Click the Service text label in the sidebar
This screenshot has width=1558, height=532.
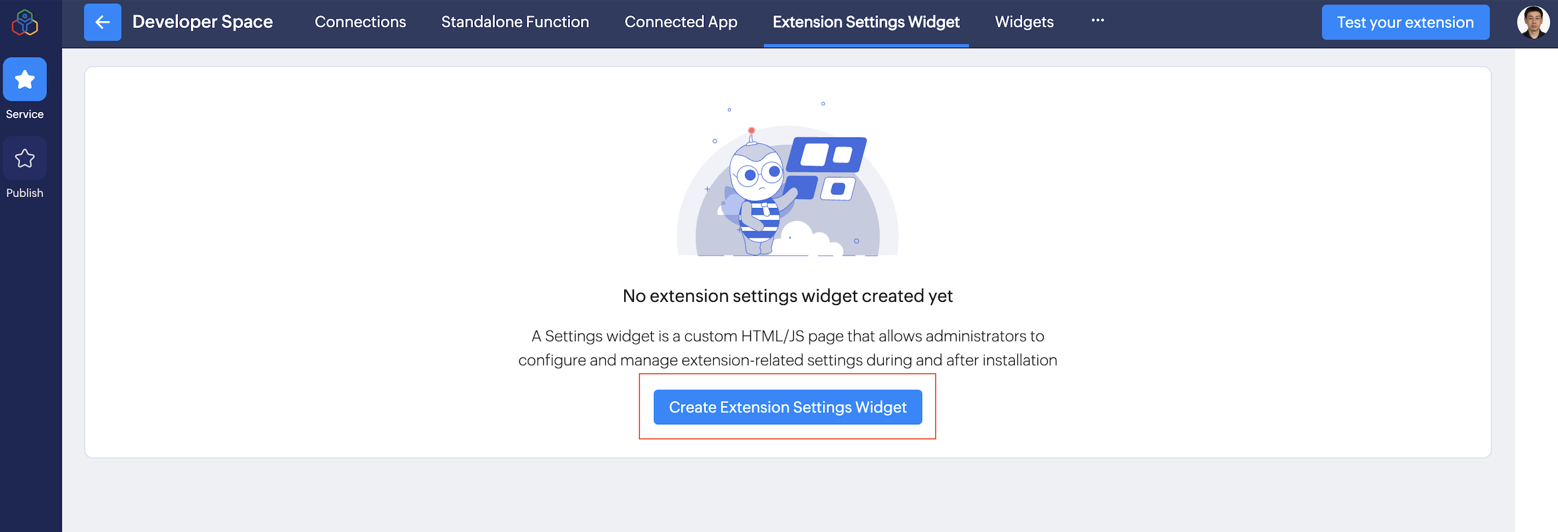25,114
